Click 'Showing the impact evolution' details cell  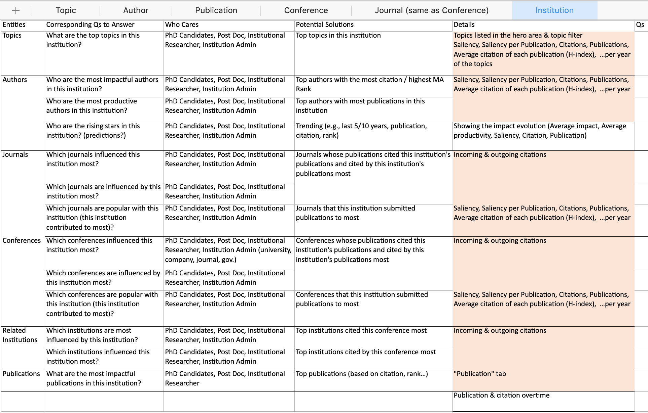click(x=543, y=136)
